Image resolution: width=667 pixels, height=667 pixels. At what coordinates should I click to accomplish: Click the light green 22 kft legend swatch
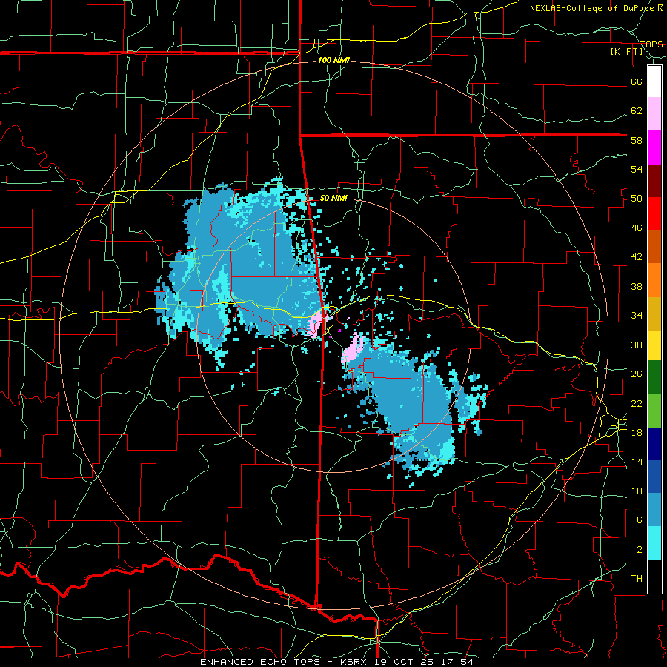654,410
